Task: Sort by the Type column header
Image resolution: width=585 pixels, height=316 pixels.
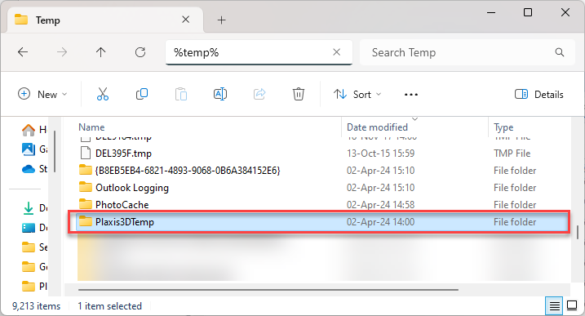Action: [503, 127]
